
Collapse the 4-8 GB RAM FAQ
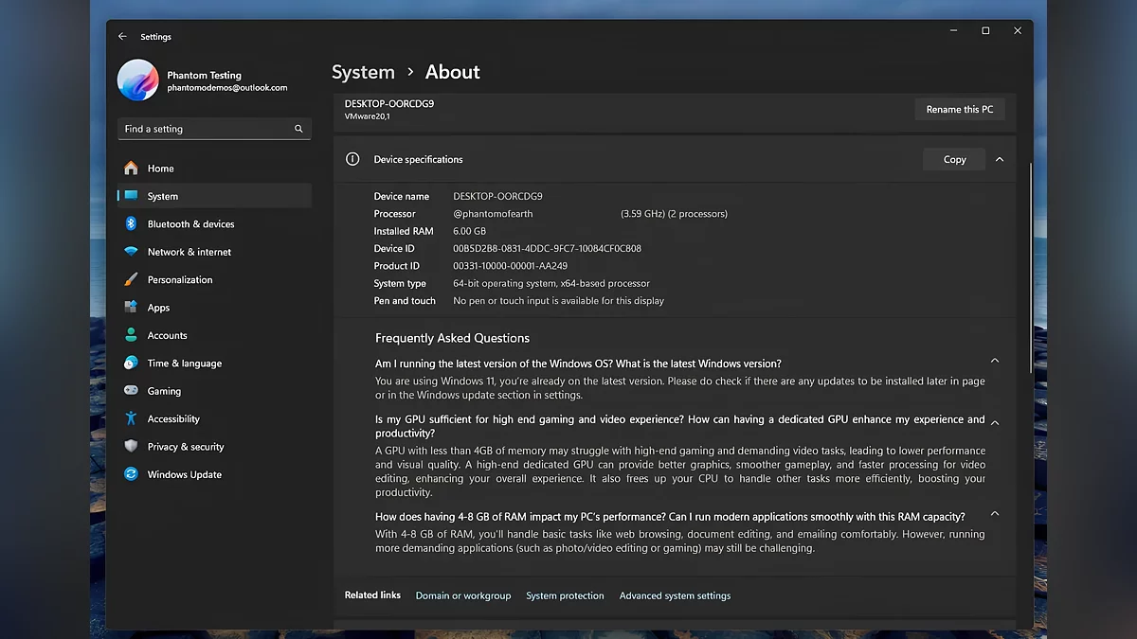[994, 514]
